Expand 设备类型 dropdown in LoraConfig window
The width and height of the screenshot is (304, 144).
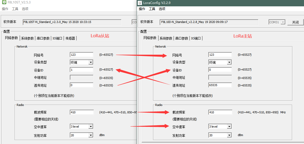(229, 62)
